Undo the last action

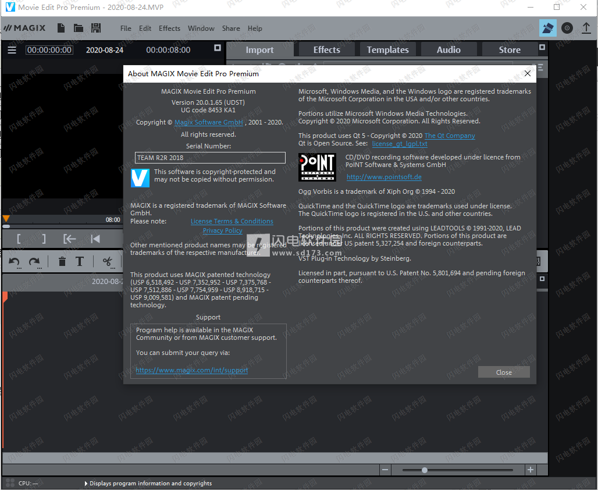pos(15,262)
